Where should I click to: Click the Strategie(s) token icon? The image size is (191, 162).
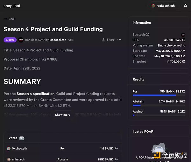tap(183, 35)
